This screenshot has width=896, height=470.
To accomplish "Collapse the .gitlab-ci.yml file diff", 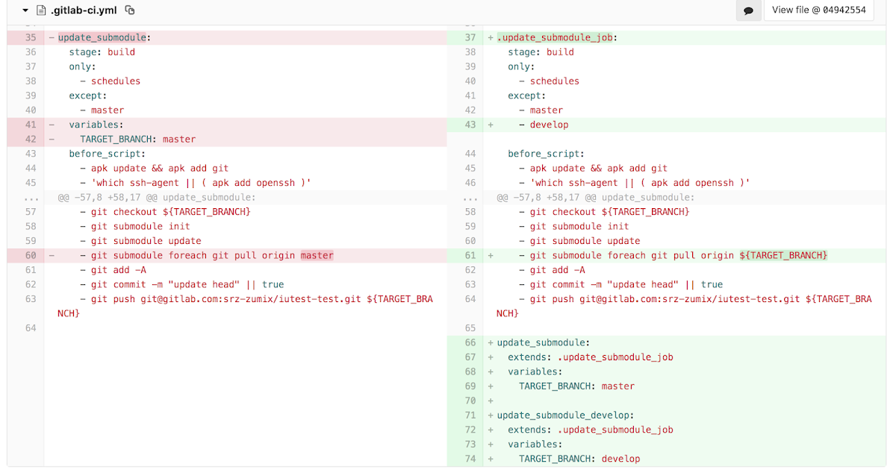I will (x=25, y=10).
